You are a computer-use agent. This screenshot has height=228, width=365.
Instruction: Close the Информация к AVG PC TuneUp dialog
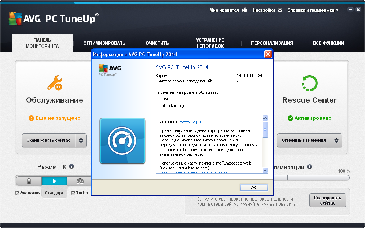268,54
